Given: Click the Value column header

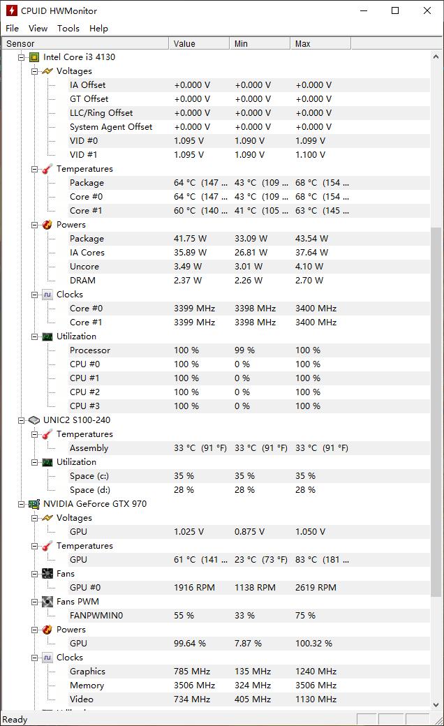Looking at the screenshot, I should coord(198,43).
